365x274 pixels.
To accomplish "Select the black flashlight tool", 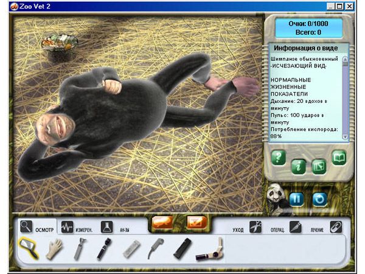I will point(181,249).
